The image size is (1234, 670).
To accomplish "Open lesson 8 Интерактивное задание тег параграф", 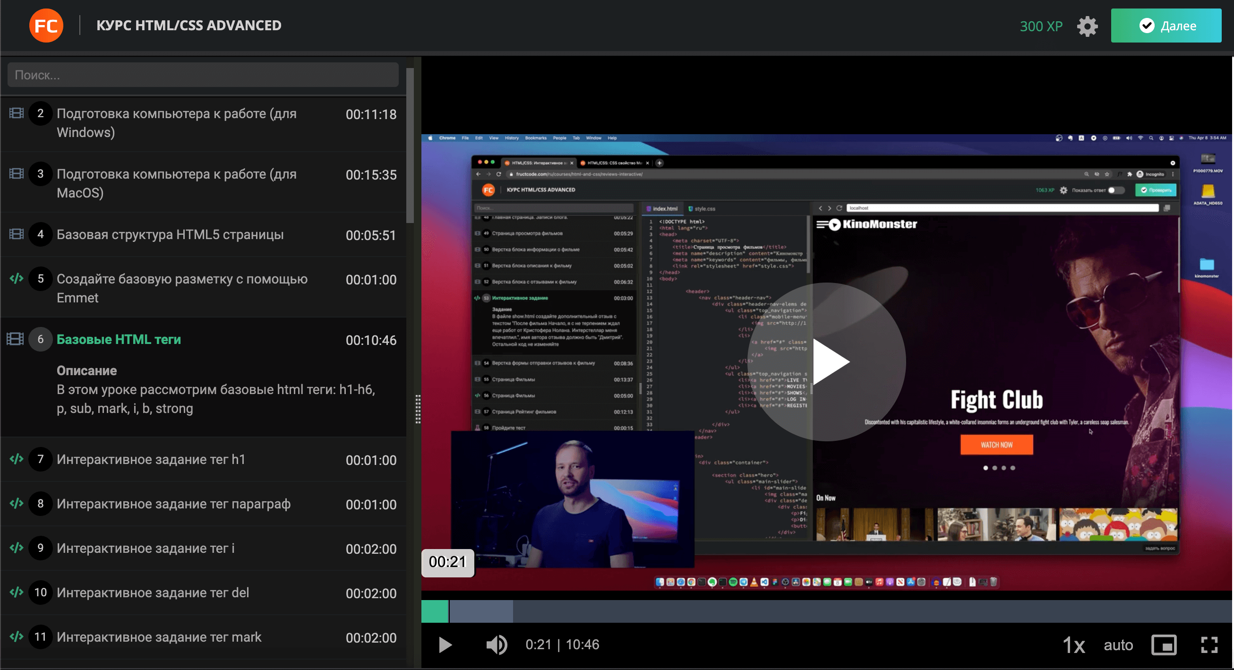I will tap(203, 504).
